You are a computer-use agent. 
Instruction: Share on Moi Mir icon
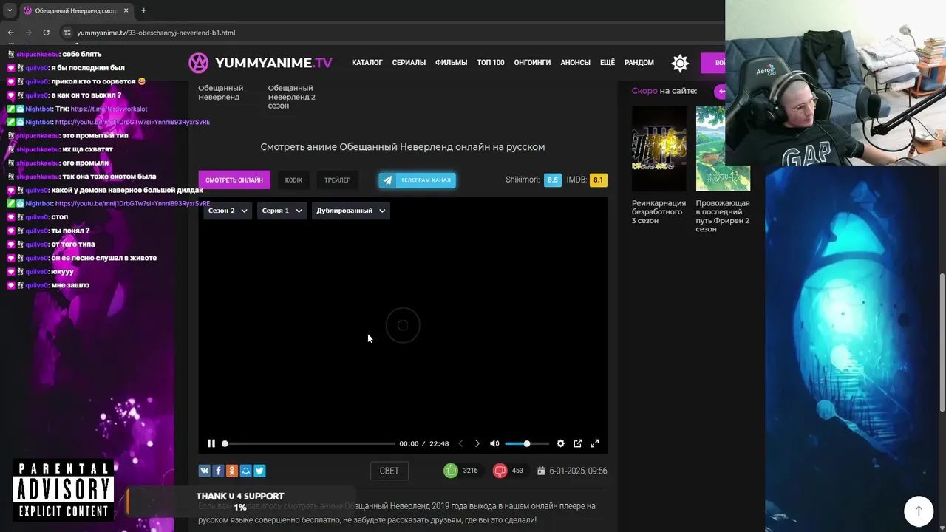(246, 471)
